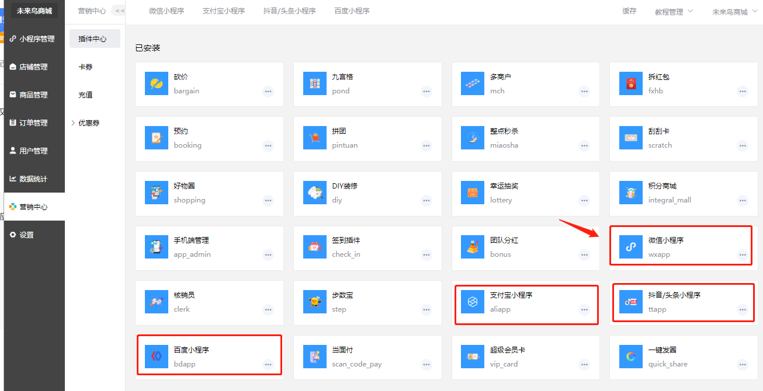Expand the 教程管理 dropdown in header

[674, 12]
